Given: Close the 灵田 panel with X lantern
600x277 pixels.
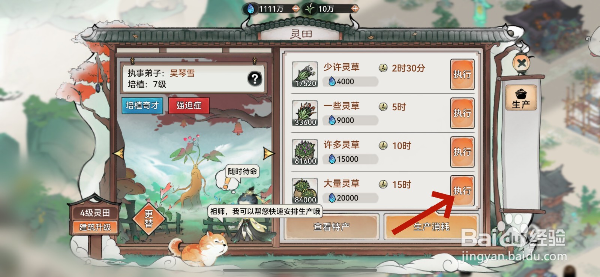Looking at the screenshot, I should pos(521,63).
